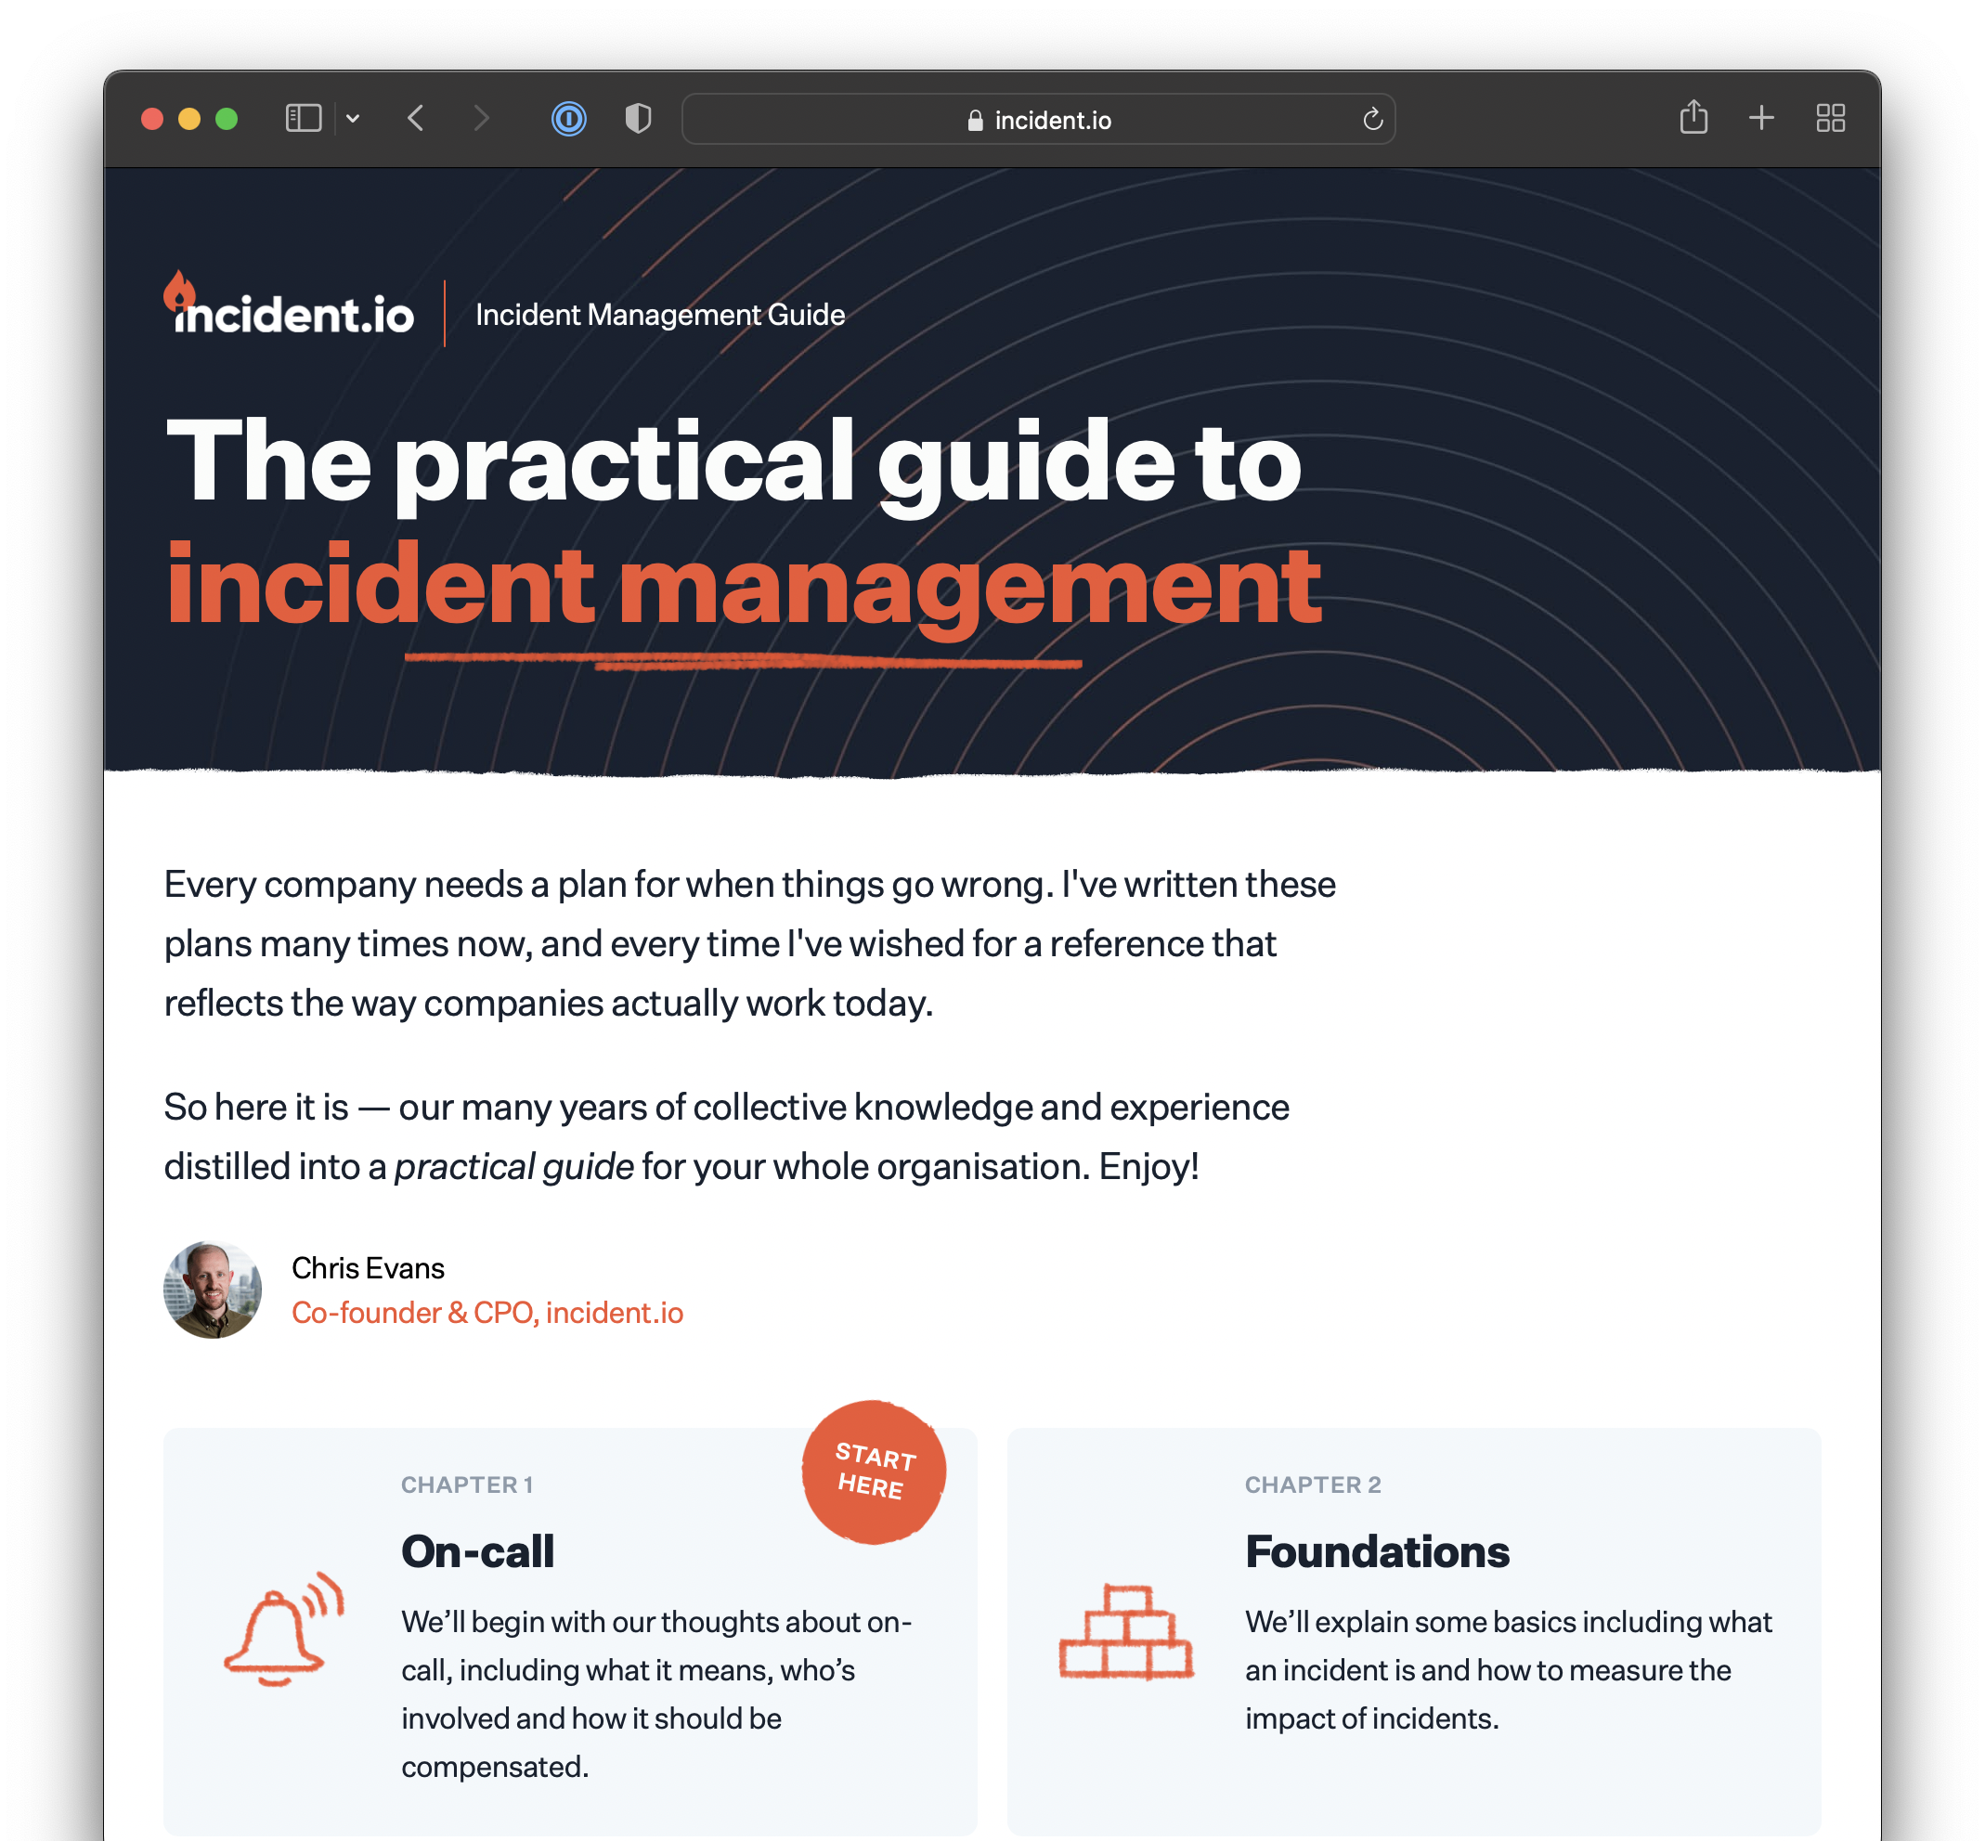Click the Foundations bricks icon
Screen dimensions: 1985x1841
tap(1125, 1632)
